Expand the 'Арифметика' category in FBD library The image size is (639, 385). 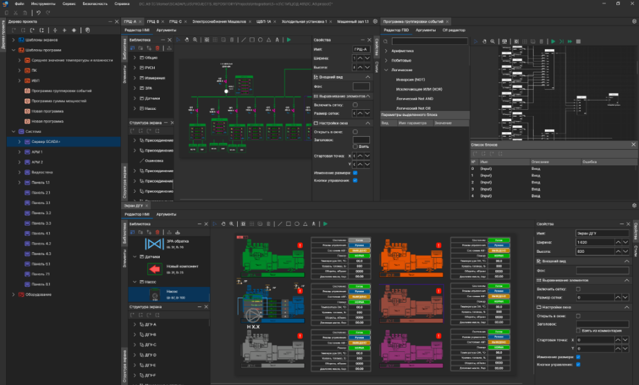(386, 51)
